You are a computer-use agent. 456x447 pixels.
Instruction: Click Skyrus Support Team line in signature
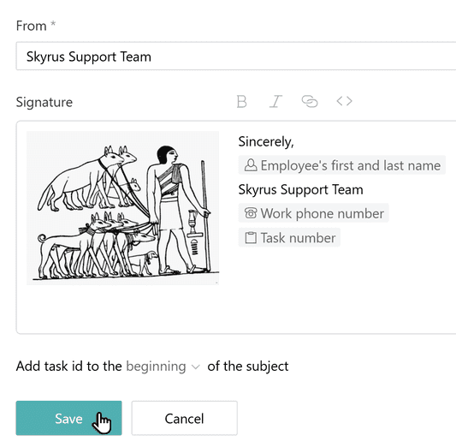pyautogui.click(x=300, y=189)
